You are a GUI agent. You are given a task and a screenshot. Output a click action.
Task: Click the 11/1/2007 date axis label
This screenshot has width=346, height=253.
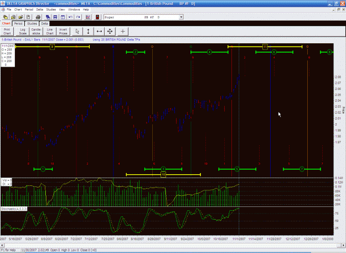(239, 239)
